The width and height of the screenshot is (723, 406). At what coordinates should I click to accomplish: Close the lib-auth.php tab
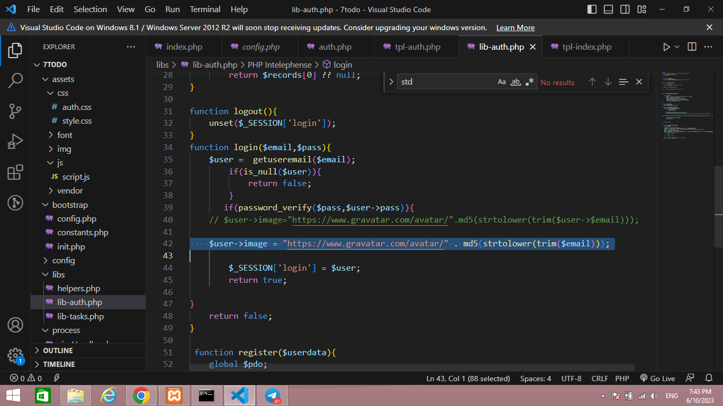(533, 47)
